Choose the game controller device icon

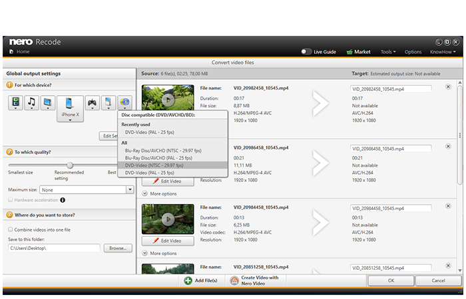click(92, 103)
